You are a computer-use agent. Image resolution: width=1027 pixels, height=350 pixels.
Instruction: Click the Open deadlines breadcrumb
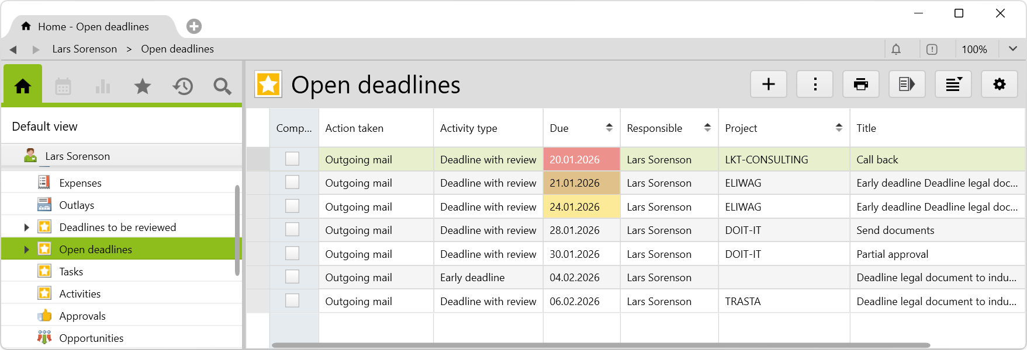[177, 49]
